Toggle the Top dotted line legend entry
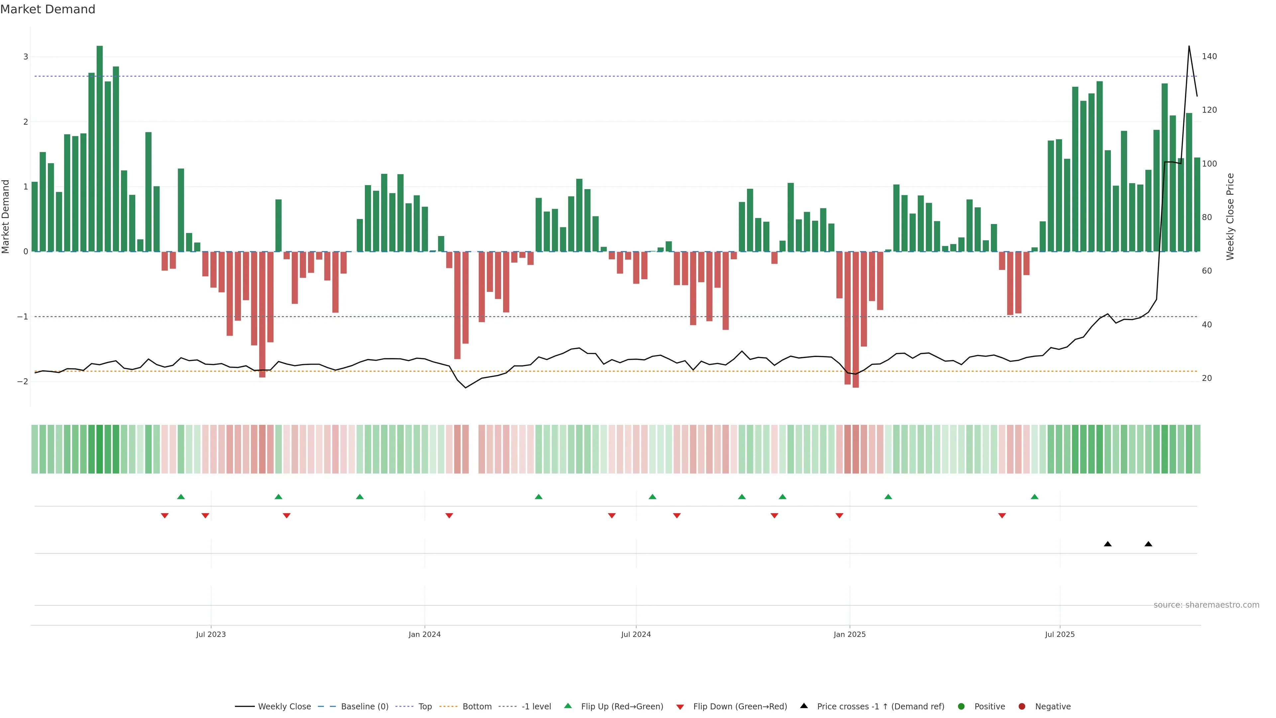This screenshot has height=718, width=1276. pyautogui.click(x=425, y=706)
